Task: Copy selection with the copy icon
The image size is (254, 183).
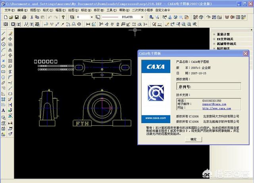Action: tap(37, 17)
